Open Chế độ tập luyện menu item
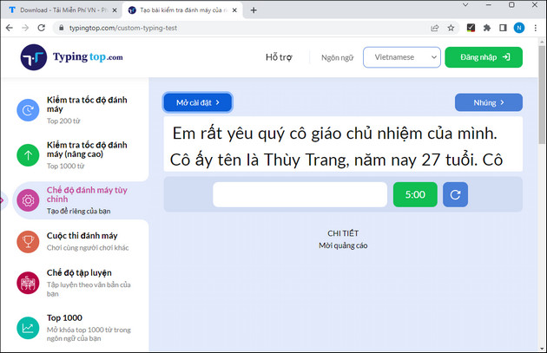This screenshot has width=547, height=353. click(x=79, y=273)
